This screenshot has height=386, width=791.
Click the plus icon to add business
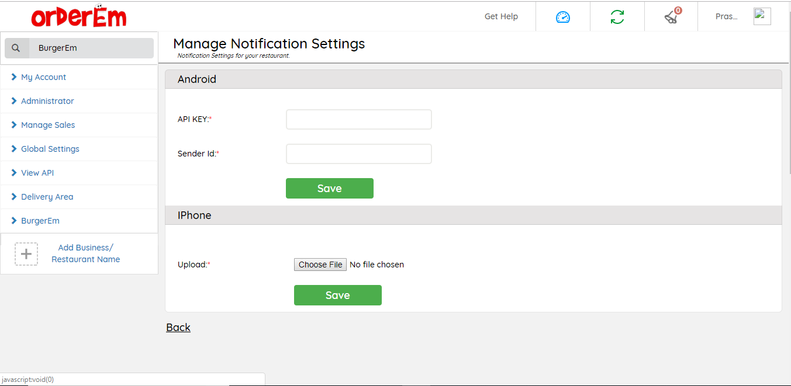point(26,254)
